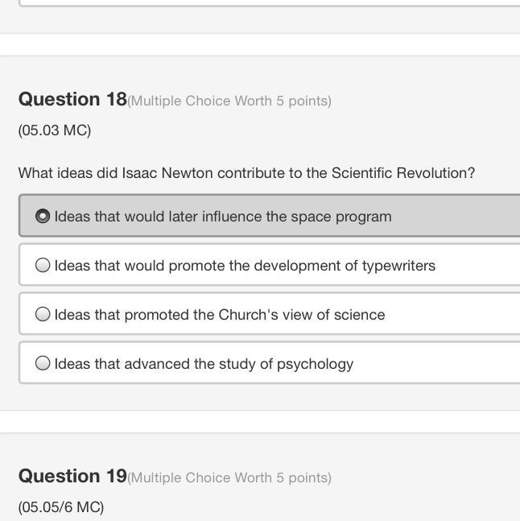The width and height of the screenshot is (520, 521).
Task: Click the points label beside Question 19
Action: 229,478
